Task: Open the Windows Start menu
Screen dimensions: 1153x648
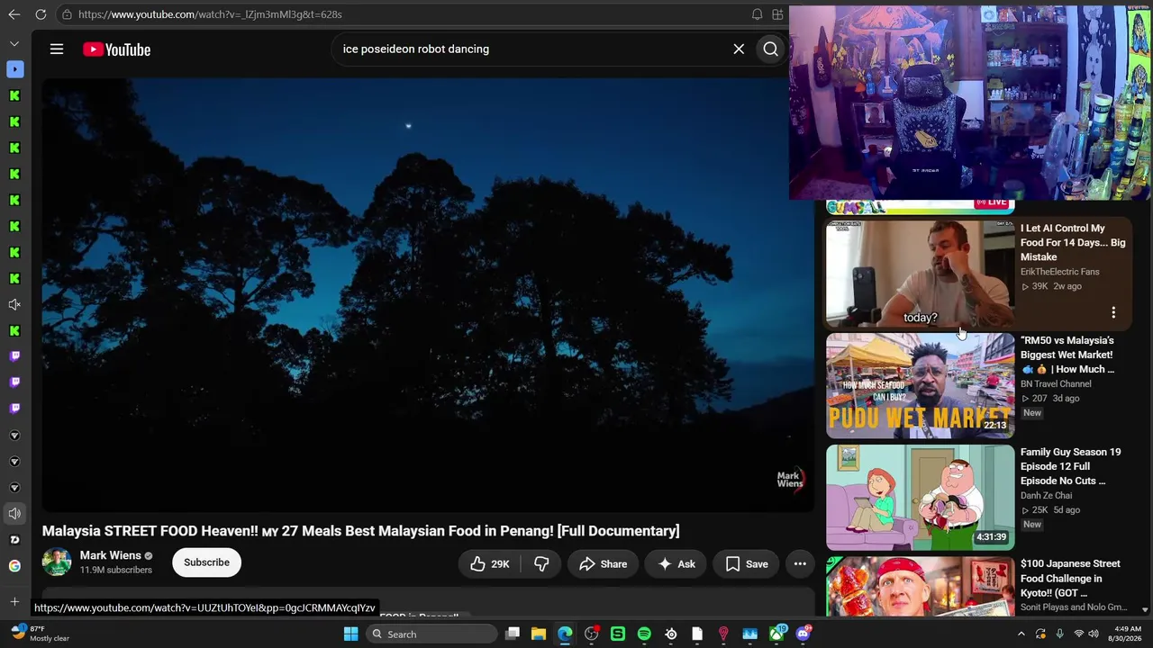Action: pos(350,634)
